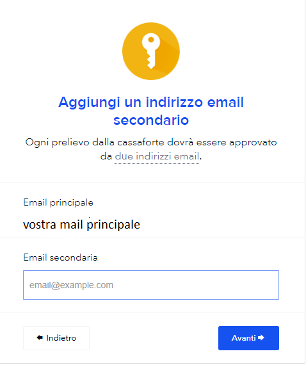Image resolution: width=306 pixels, height=365 pixels.
Task: Click the word "approvato" in the description
Action: [x=253, y=142]
